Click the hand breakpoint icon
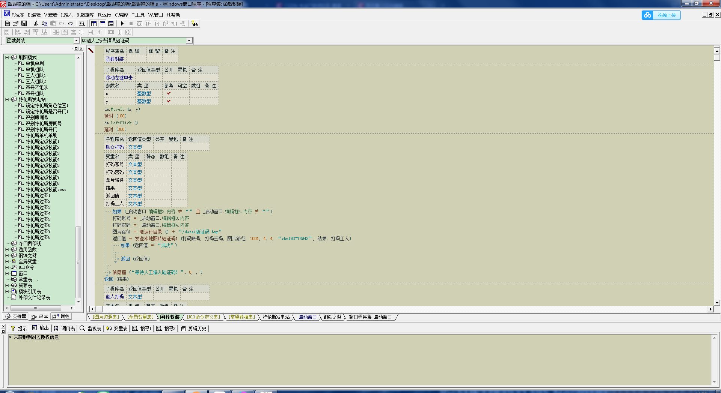 click(x=183, y=23)
